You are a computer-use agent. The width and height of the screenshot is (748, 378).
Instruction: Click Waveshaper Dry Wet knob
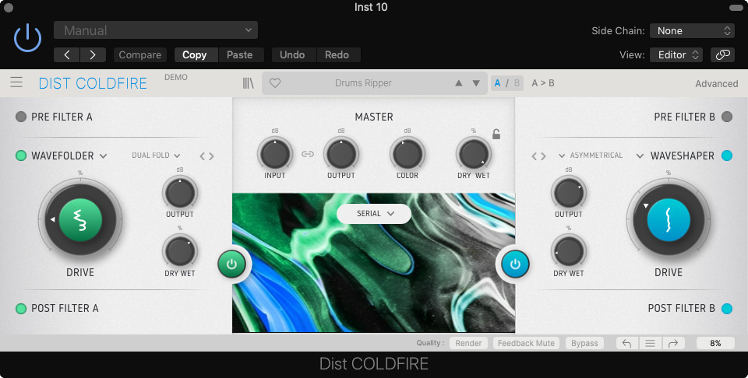coord(569,251)
